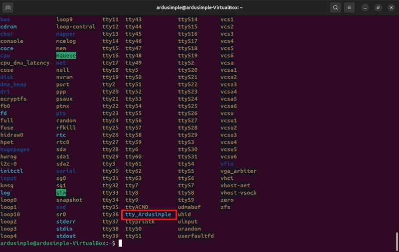Click the terminal search icon
The height and width of the screenshot is (252, 399).
click(x=335, y=8)
